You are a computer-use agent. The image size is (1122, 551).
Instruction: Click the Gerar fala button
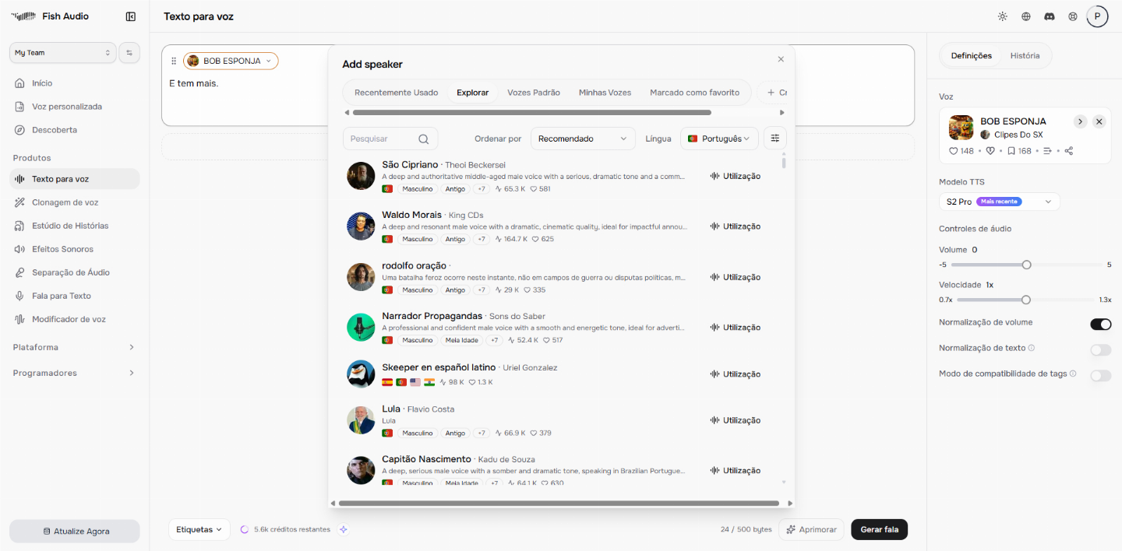(879, 529)
